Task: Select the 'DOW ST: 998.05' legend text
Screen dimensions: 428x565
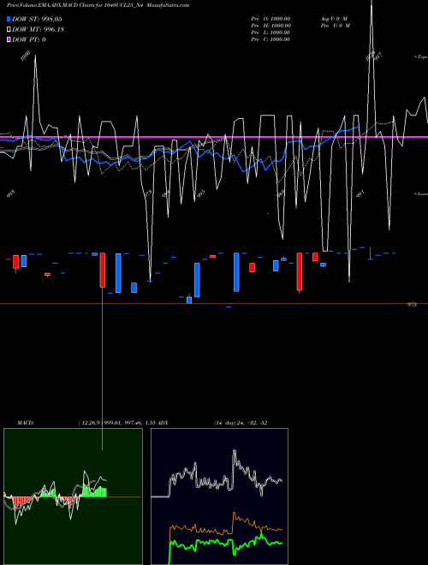Action: click(x=37, y=19)
